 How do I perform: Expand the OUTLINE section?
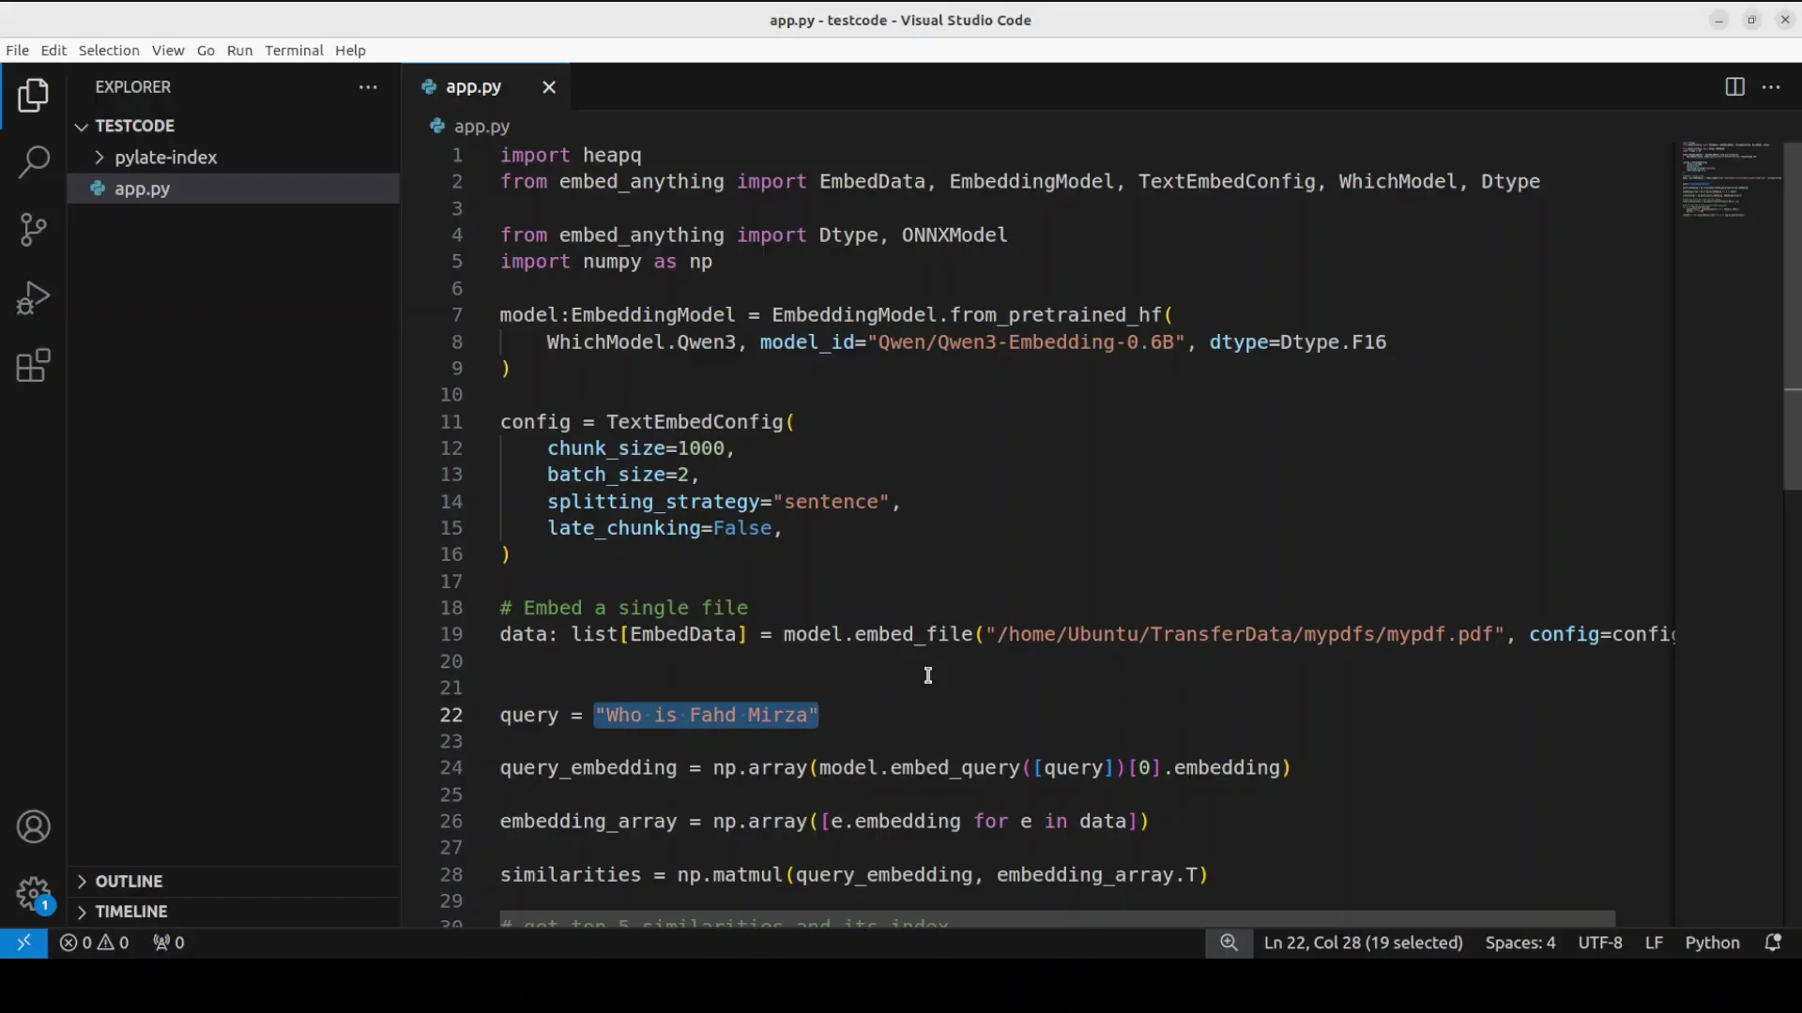click(129, 882)
